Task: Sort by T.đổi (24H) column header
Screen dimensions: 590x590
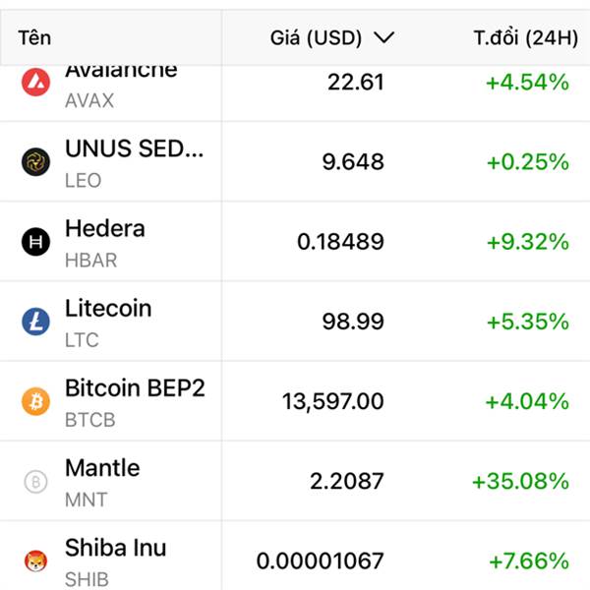Action: click(525, 38)
